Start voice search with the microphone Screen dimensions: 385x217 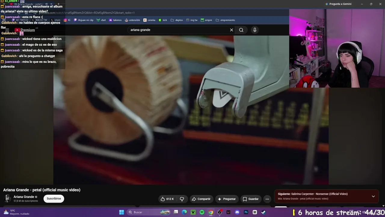pos(255,30)
